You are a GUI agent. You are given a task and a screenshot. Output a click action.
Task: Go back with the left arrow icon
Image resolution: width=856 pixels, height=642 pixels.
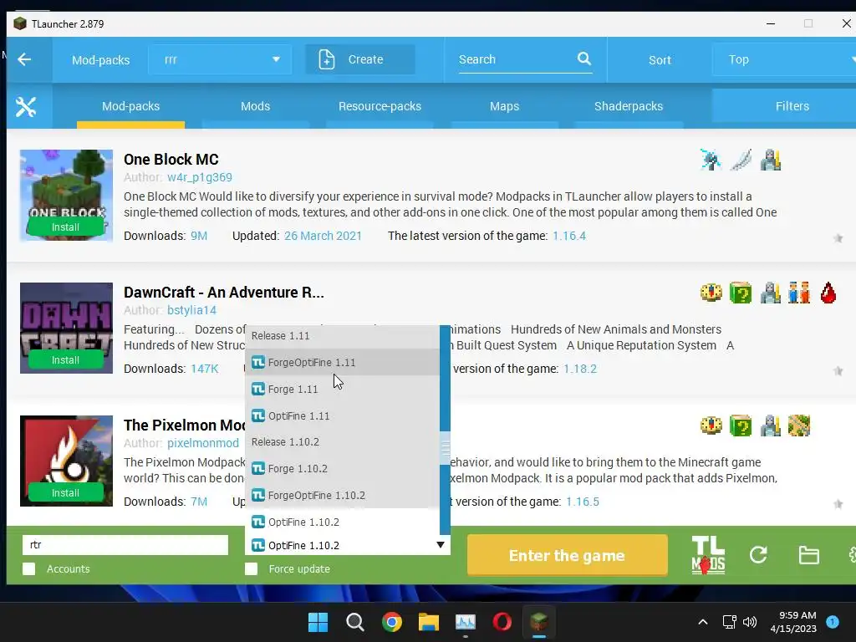(24, 59)
